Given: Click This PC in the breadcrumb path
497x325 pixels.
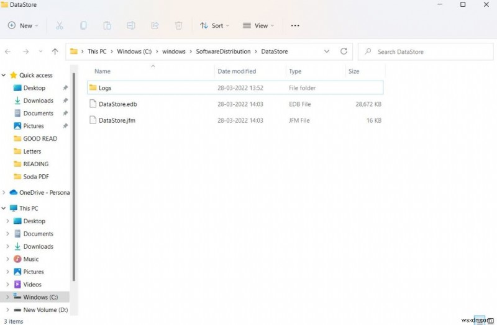Looking at the screenshot, I should (97, 51).
